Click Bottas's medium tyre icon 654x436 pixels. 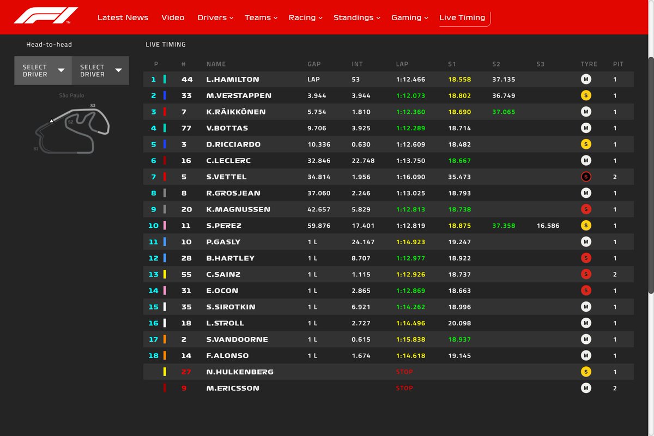[586, 128]
